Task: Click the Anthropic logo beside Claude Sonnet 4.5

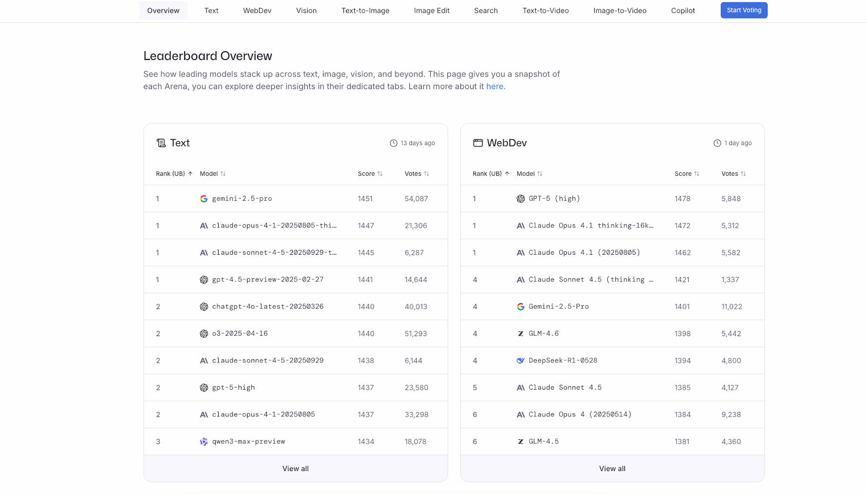Action: coord(521,388)
